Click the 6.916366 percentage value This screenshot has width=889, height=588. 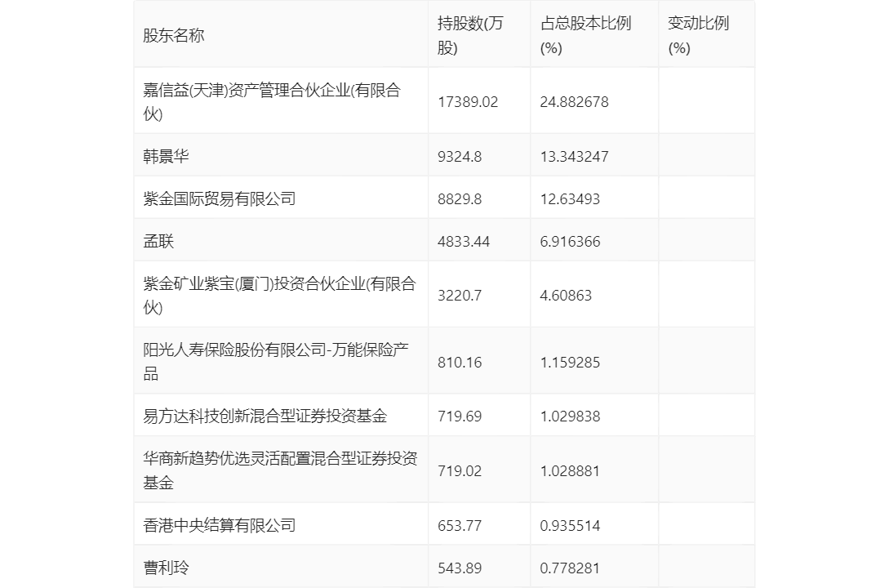[570, 241]
